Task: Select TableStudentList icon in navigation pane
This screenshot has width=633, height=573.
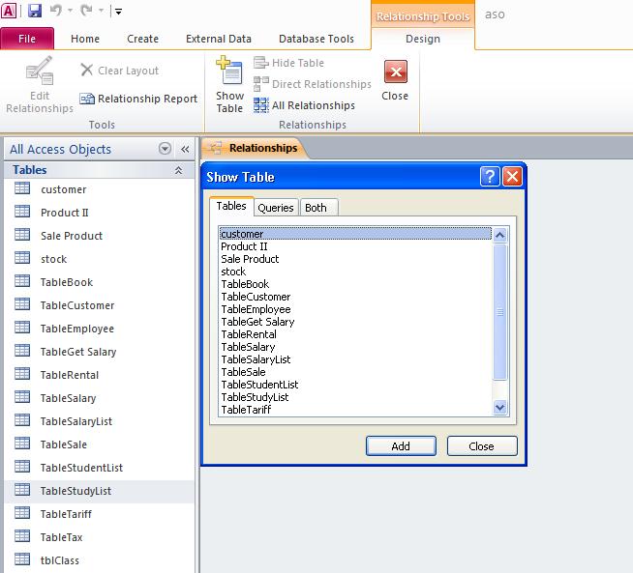Action: pos(22,467)
